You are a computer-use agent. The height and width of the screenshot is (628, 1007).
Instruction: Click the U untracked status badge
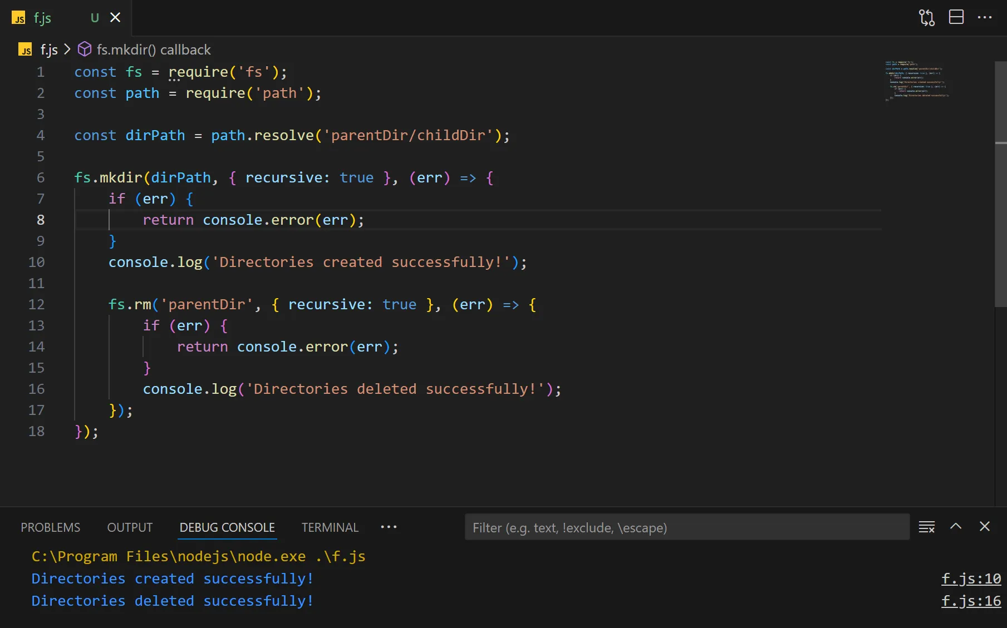(95, 18)
